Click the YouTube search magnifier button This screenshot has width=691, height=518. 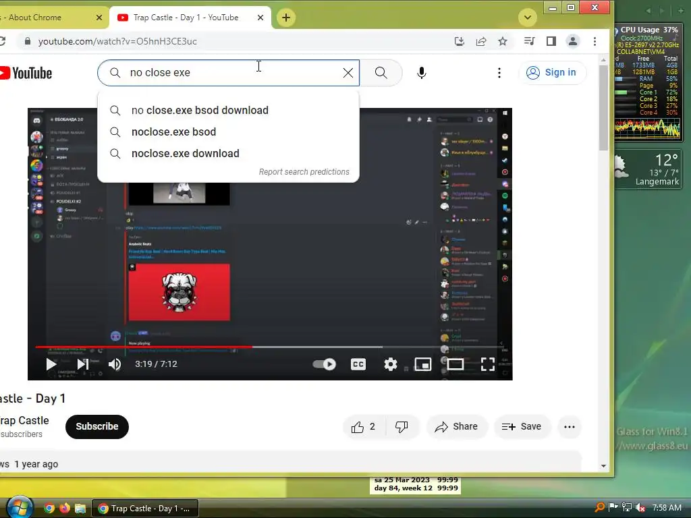[x=381, y=73]
